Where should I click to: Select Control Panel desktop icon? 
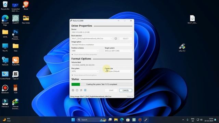pos(5,75)
